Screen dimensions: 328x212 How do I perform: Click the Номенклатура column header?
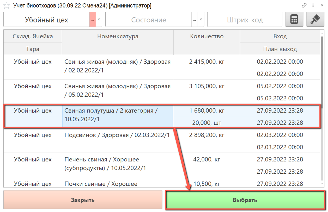tap(118, 37)
